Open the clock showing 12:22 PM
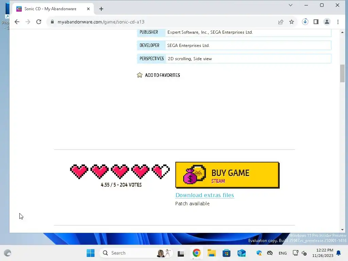The image size is (348, 261). click(323, 253)
